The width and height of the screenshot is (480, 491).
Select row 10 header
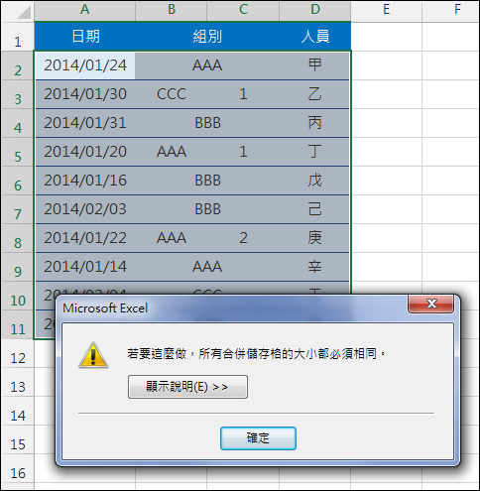18,296
